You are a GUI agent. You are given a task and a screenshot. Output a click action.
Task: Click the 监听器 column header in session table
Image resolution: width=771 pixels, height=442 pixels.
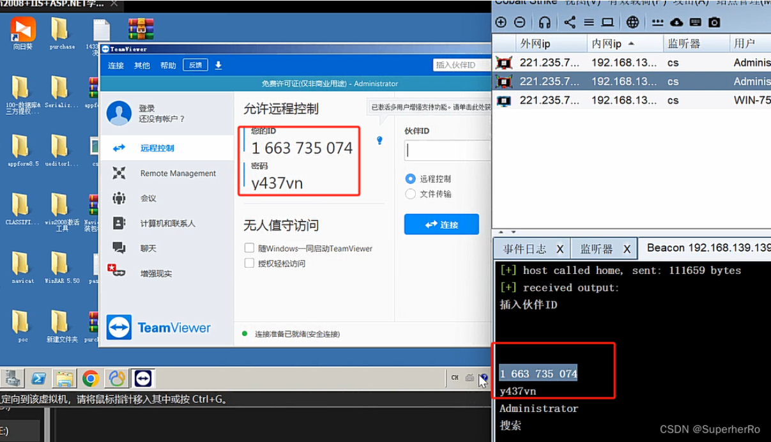(x=697, y=43)
